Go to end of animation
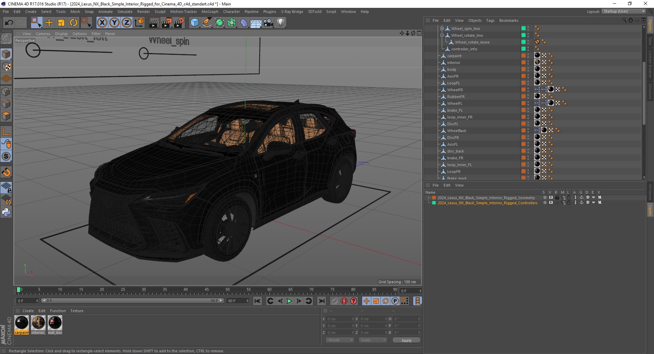 (321, 301)
